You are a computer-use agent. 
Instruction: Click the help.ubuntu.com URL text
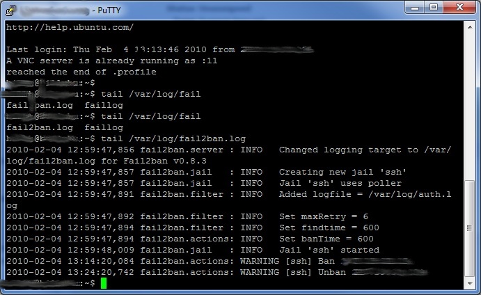pos(70,28)
